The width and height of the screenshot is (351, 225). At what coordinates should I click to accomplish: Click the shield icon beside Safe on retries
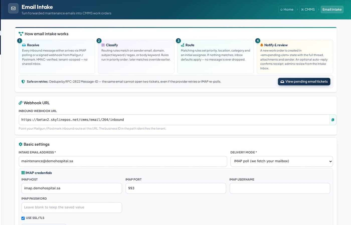[x=23, y=82]
